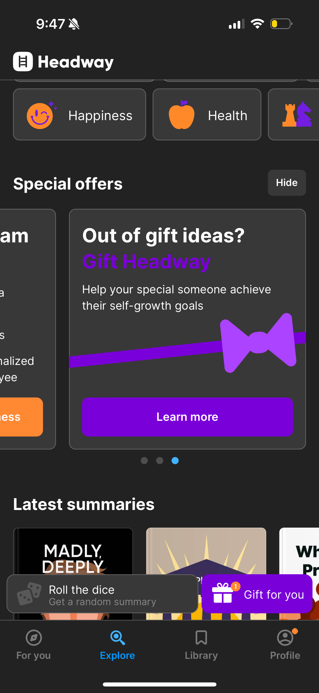This screenshot has height=693, width=319.
Task: Go to second carousel page dot
Action: tap(160, 461)
